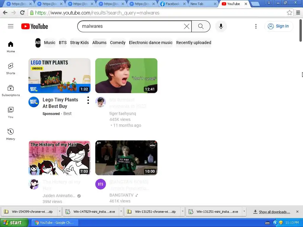The image size is (303, 227).
Task: Open the tiger taehyung channel name link
Action: click(x=123, y=113)
